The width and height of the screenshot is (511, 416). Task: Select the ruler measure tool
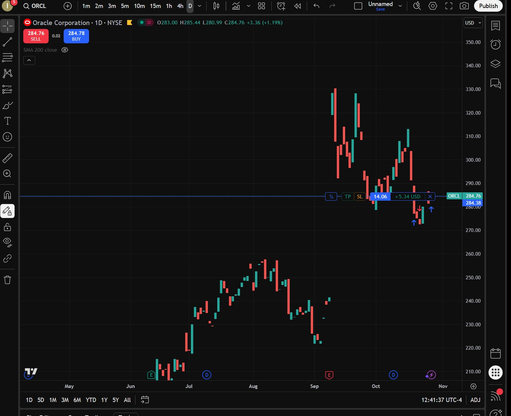tap(7, 158)
